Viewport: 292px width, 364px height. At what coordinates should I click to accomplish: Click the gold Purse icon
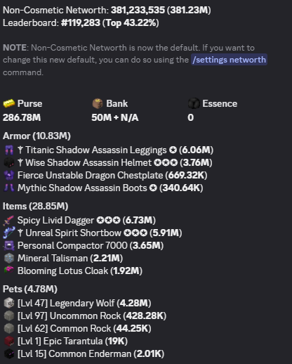pyautogui.click(x=9, y=103)
